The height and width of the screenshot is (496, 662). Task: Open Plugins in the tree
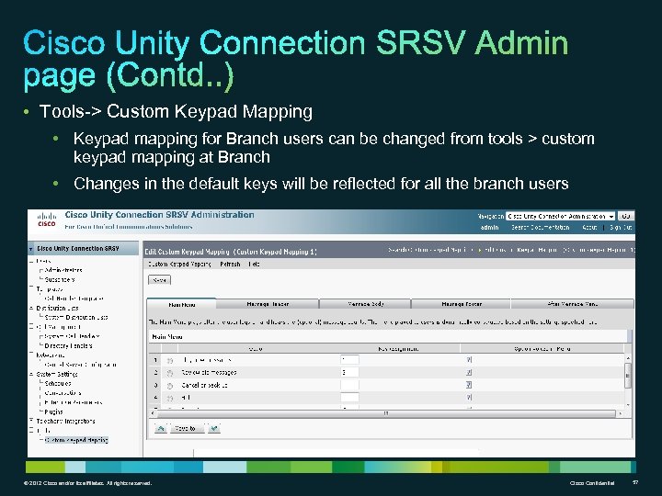coord(53,411)
